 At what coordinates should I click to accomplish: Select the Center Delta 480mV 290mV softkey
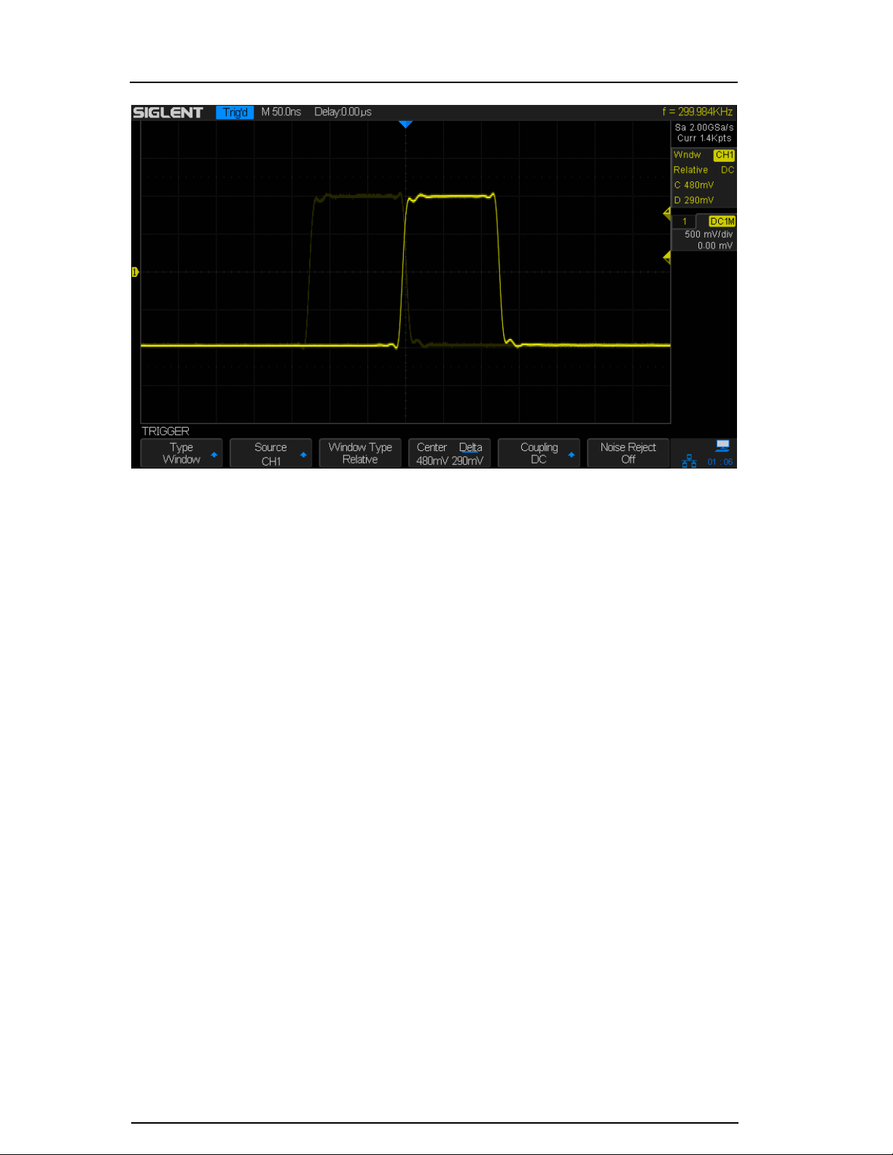tap(450, 453)
